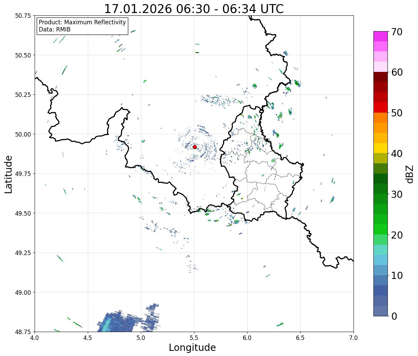Click the longitude tick label 6.0
Image resolution: width=418 pixels, height=356 pixels.
tap(247, 338)
